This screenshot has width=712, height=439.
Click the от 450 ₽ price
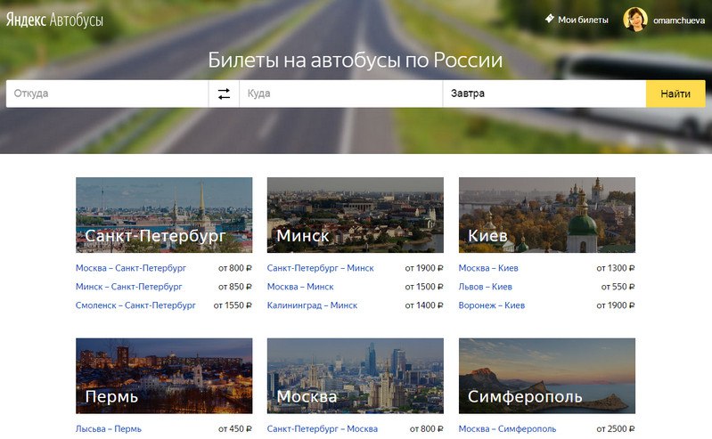(234, 428)
